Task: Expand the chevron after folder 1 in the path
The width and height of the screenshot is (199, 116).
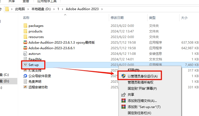Action: click(62, 9)
